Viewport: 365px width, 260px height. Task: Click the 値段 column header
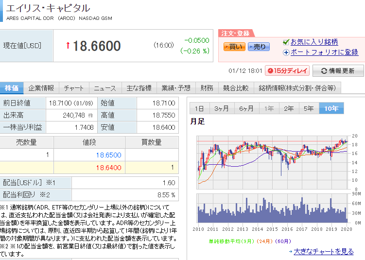89,142
